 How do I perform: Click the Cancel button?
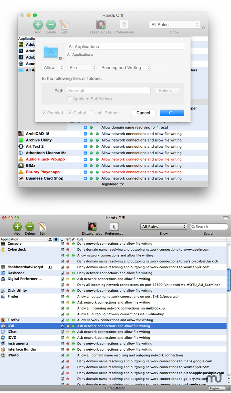click(x=143, y=113)
